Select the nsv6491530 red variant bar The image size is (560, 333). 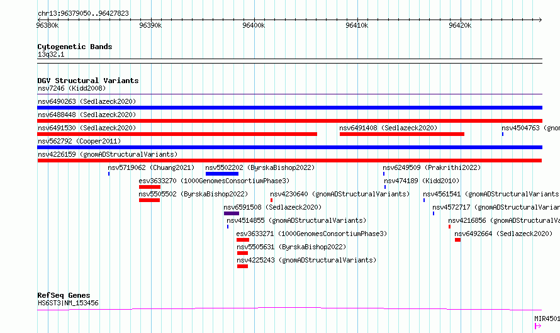click(x=177, y=134)
